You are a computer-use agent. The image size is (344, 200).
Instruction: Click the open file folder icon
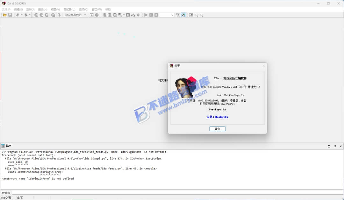4,15
